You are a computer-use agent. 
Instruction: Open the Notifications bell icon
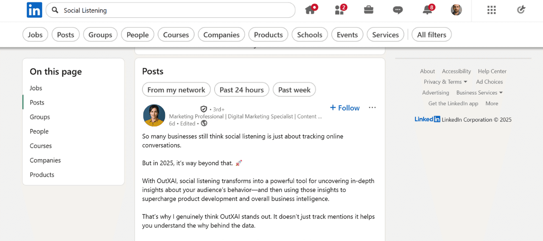tap(428, 10)
